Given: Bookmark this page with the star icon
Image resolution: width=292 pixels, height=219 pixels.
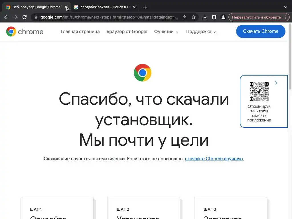Looking at the screenshot, I should (194, 17).
